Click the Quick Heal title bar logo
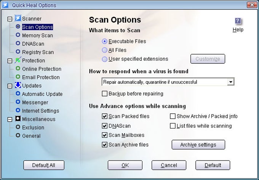Viewport: 259px width, 180px height. coord(5,5)
